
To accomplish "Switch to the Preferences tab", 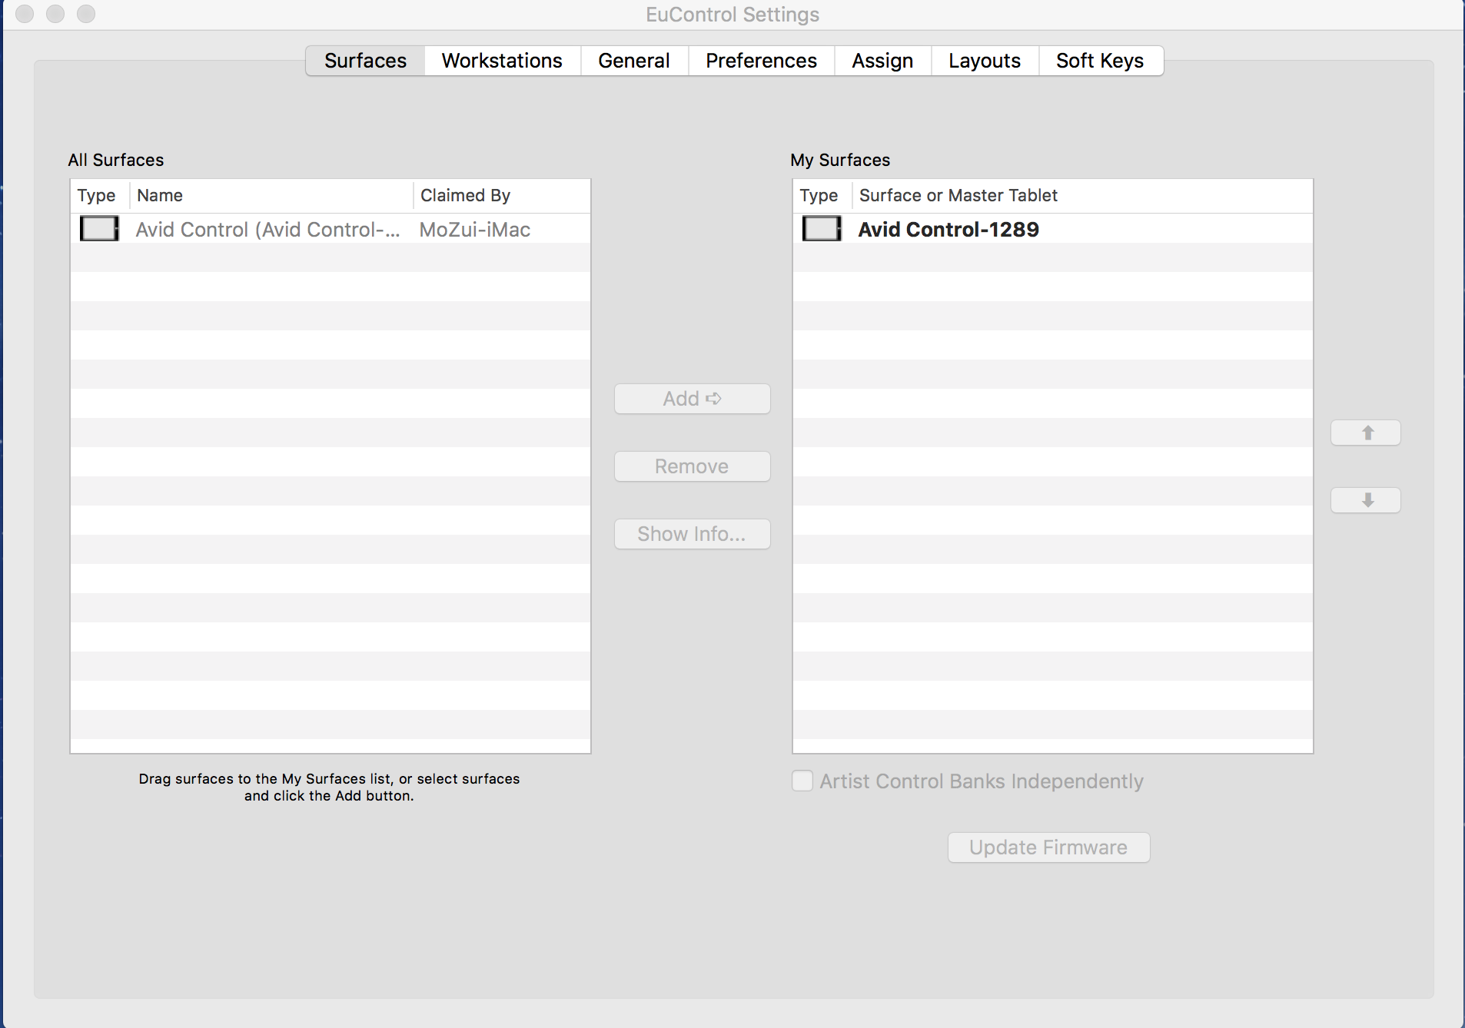I will (x=761, y=61).
